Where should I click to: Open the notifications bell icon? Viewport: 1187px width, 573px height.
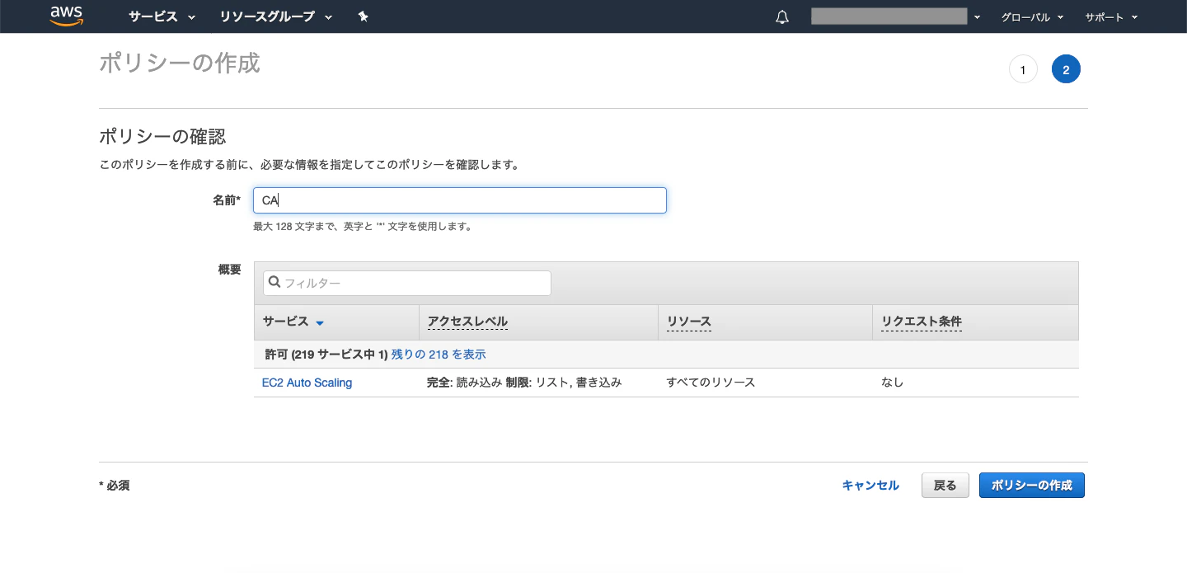coord(781,16)
